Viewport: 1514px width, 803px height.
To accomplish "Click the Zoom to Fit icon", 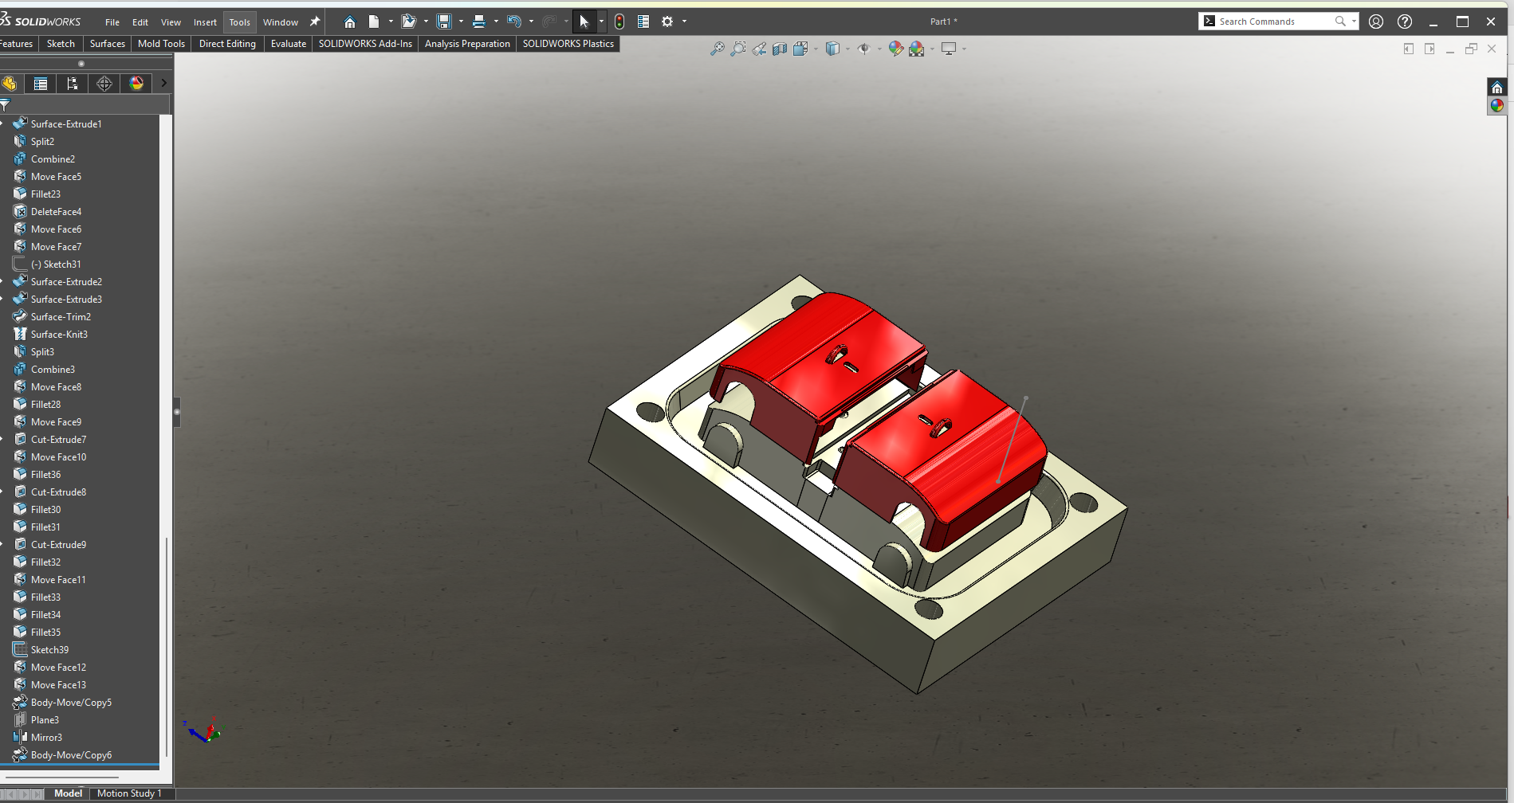I will [x=717, y=49].
